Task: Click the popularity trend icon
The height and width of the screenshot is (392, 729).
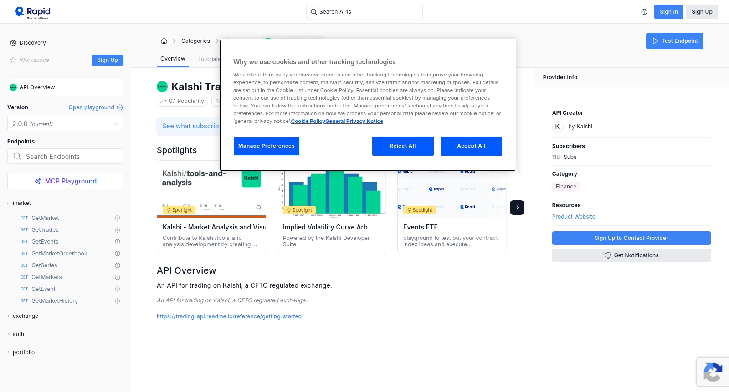Action: [x=163, y=101]
